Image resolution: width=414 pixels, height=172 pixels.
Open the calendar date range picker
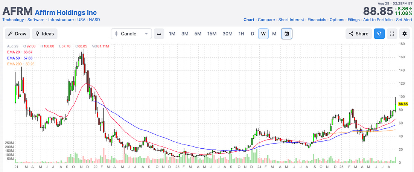point(287,34)
